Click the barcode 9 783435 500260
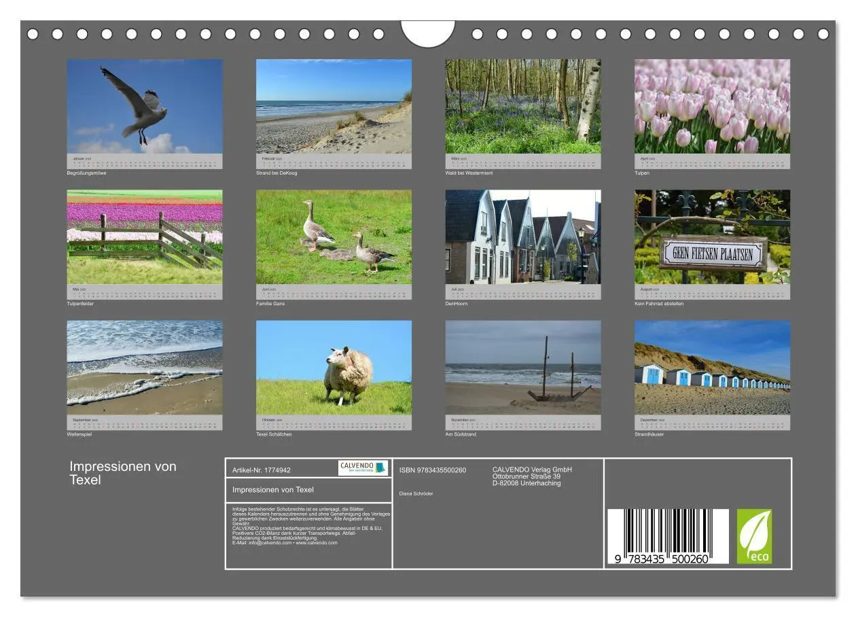The height and width of the screenshot is (617, 856). point(667,537)
